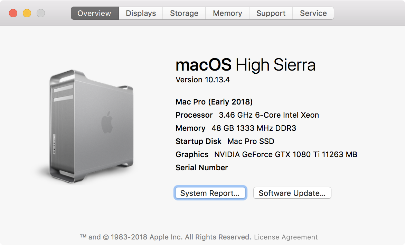This screenshot has height=245, width=405.
Task: Open the Displays tab
Action: pos(141,13)
